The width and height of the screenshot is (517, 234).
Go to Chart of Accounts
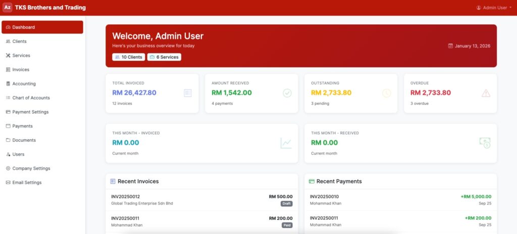point(31,98)
